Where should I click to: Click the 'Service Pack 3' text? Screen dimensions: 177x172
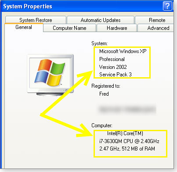[x=116, y=75]
